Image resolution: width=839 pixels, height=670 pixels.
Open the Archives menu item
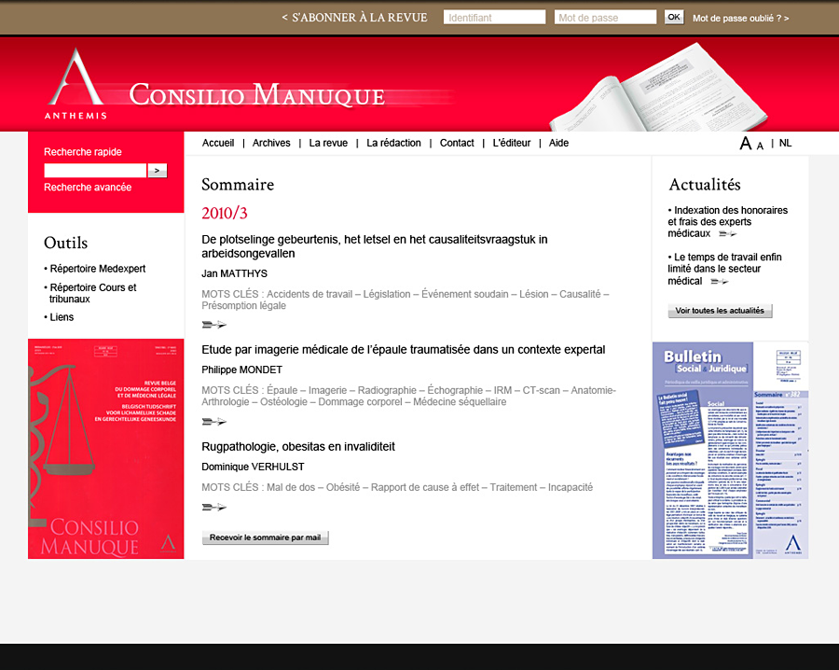(271, 143)
